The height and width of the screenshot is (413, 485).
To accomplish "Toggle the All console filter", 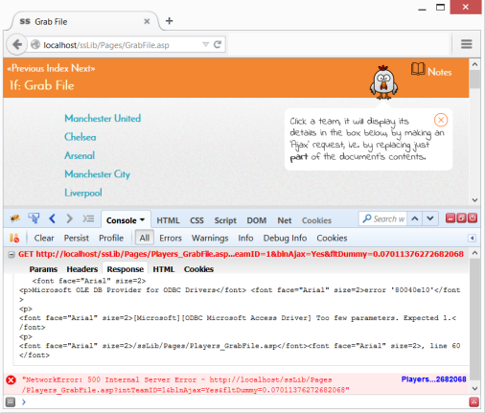I will coord(145,238).
